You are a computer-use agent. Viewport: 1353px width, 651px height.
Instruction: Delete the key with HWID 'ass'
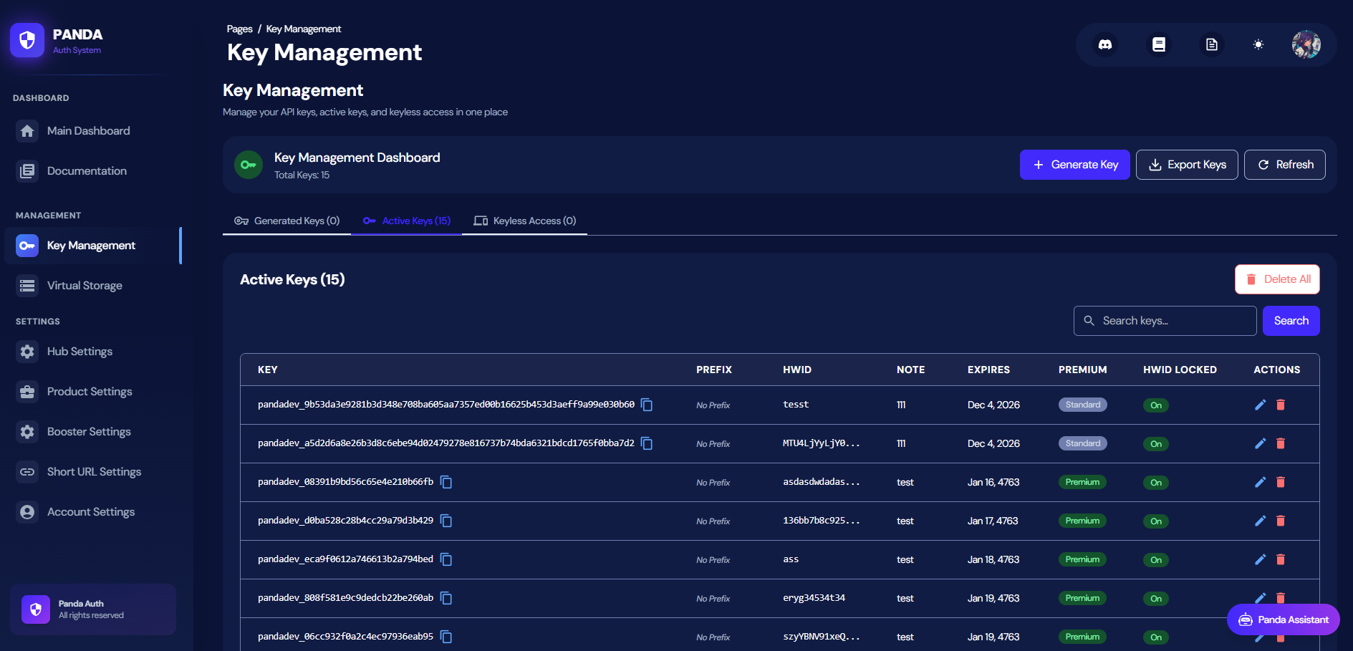coord(1281,559)
